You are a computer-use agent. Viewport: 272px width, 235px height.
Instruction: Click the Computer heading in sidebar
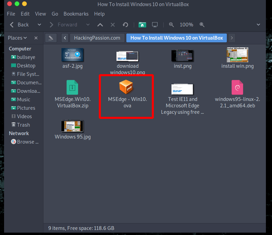(x=20, y=49)
